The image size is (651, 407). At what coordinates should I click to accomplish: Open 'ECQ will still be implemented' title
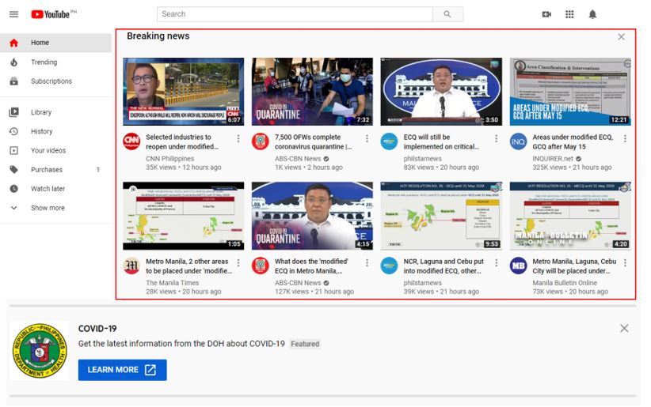pos(441,141)
